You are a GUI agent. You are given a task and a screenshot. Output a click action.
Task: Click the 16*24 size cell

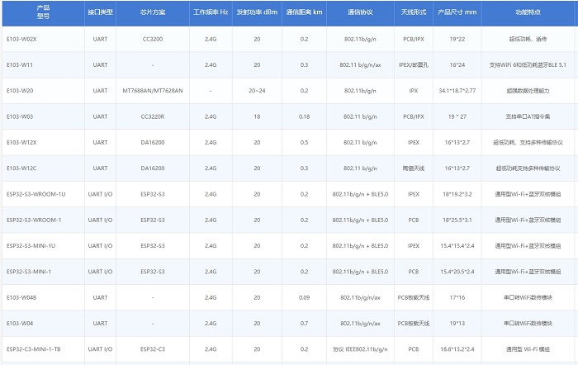(457, 65)
